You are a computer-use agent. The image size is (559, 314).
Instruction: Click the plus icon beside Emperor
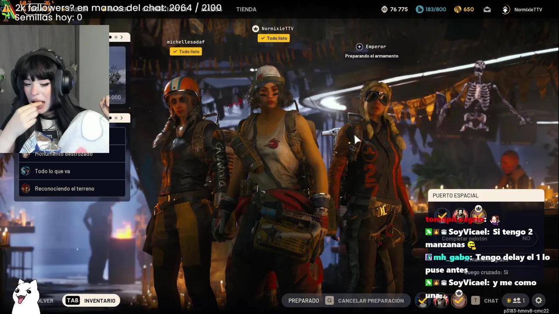(x=359, y=47)
